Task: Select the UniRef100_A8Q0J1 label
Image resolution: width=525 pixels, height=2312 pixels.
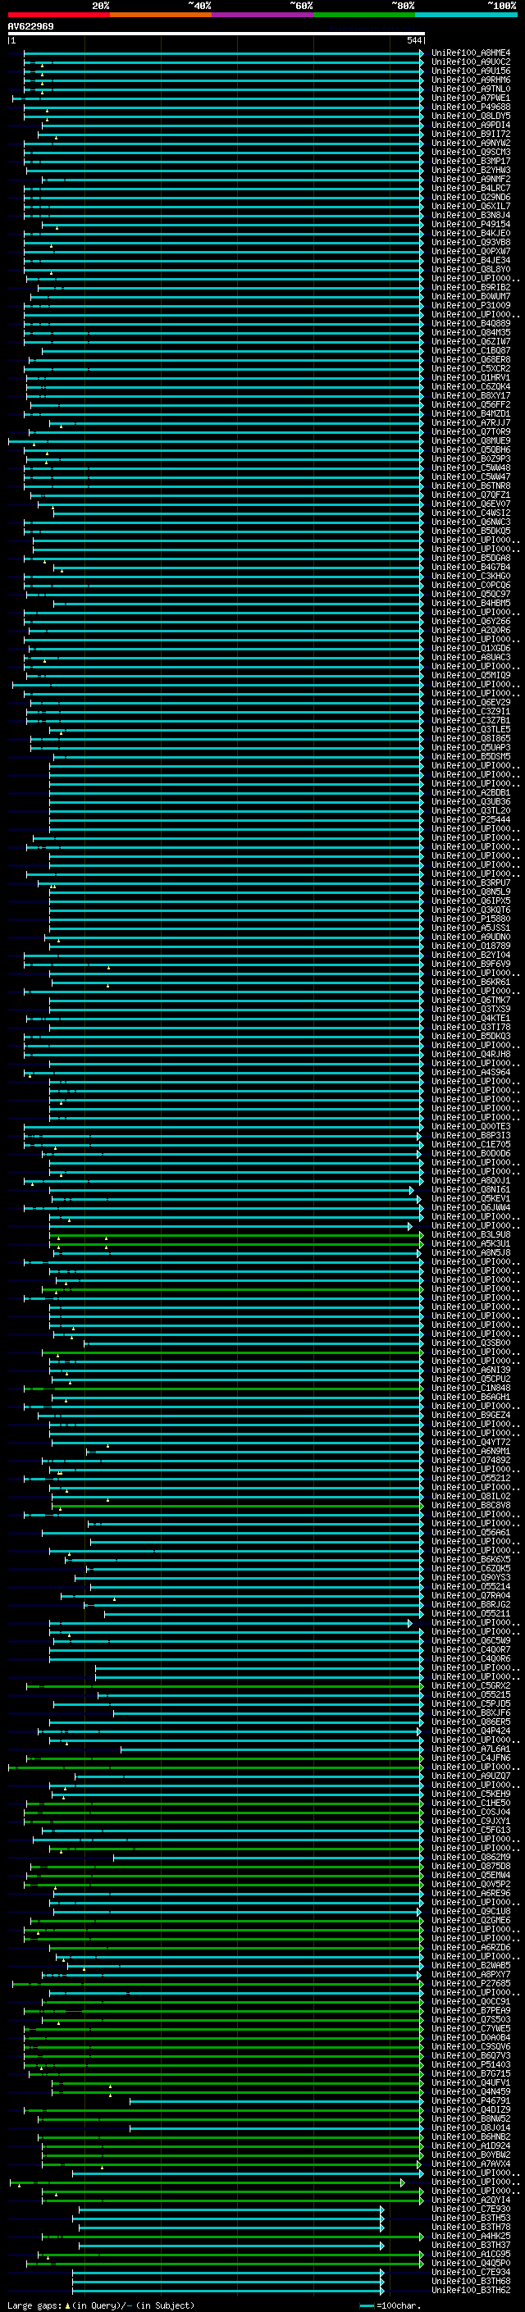Action: (x=471, y=1180)
